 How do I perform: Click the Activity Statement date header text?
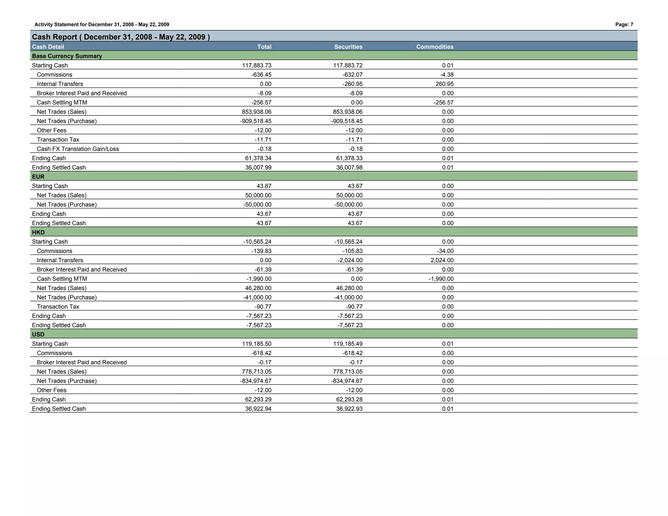click(102, 24)
